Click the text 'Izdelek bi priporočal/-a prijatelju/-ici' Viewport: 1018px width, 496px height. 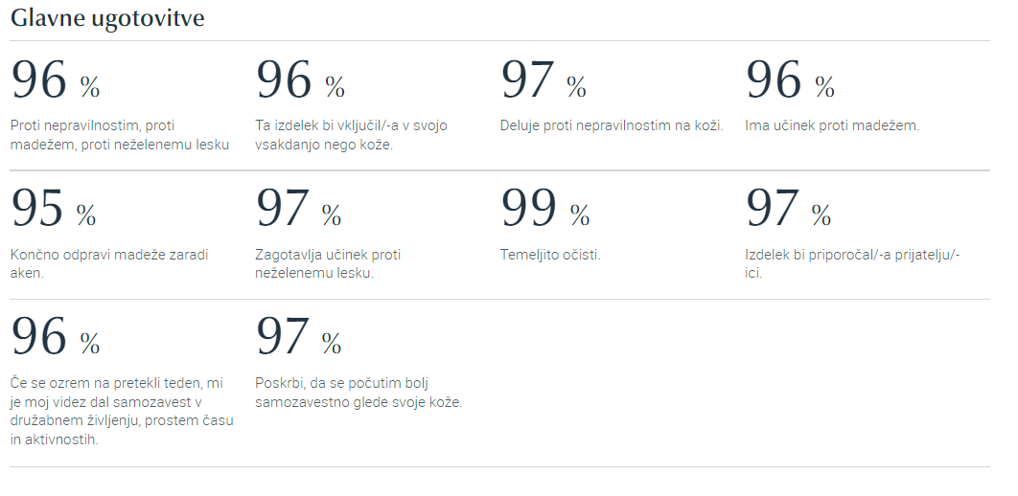click(x=852, y=264)
